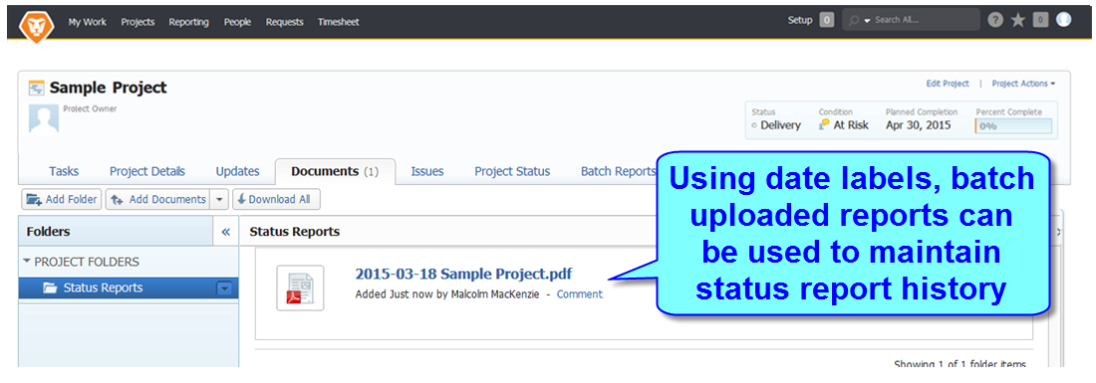1096x383 pixels.
Task: Switch to the Issues tab
Action: click(427, 172)
